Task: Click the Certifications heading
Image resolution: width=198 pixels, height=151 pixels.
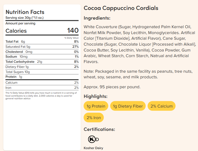Action: pyautogui.click(x=99, y=129)
